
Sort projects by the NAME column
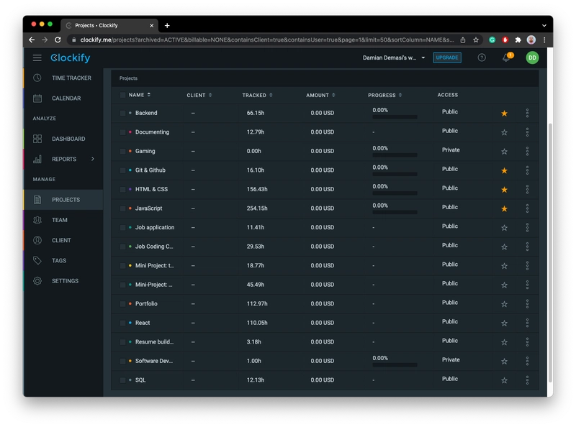click(140, 95)
